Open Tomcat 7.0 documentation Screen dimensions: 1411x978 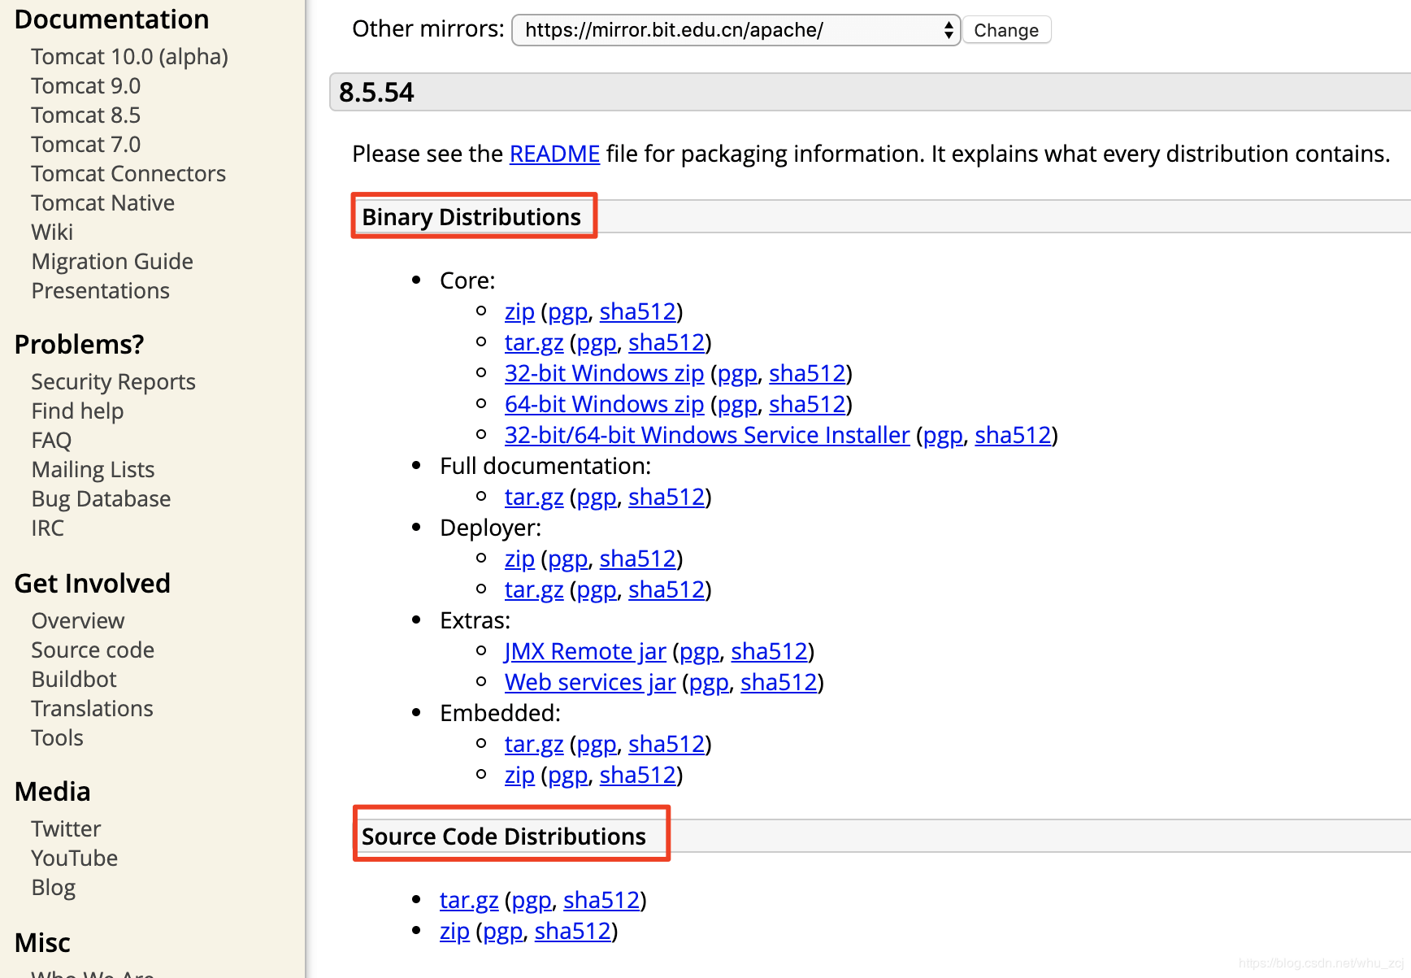pos(85,145)
